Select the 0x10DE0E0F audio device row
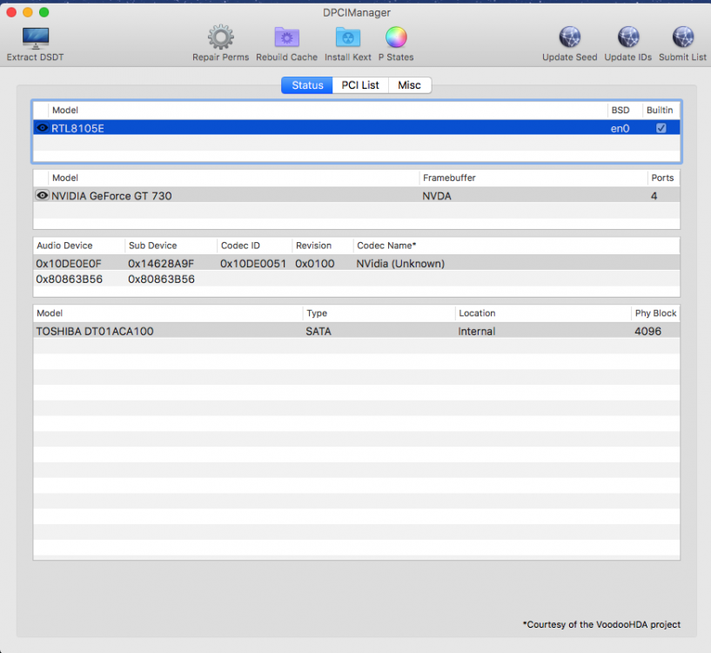Image resolution: width=711 pixels, height=653 pixels. click(x=357, y=263)
